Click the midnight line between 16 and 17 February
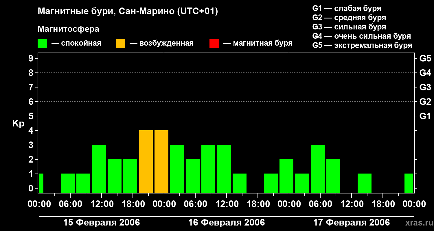 [x=289, y=106]
